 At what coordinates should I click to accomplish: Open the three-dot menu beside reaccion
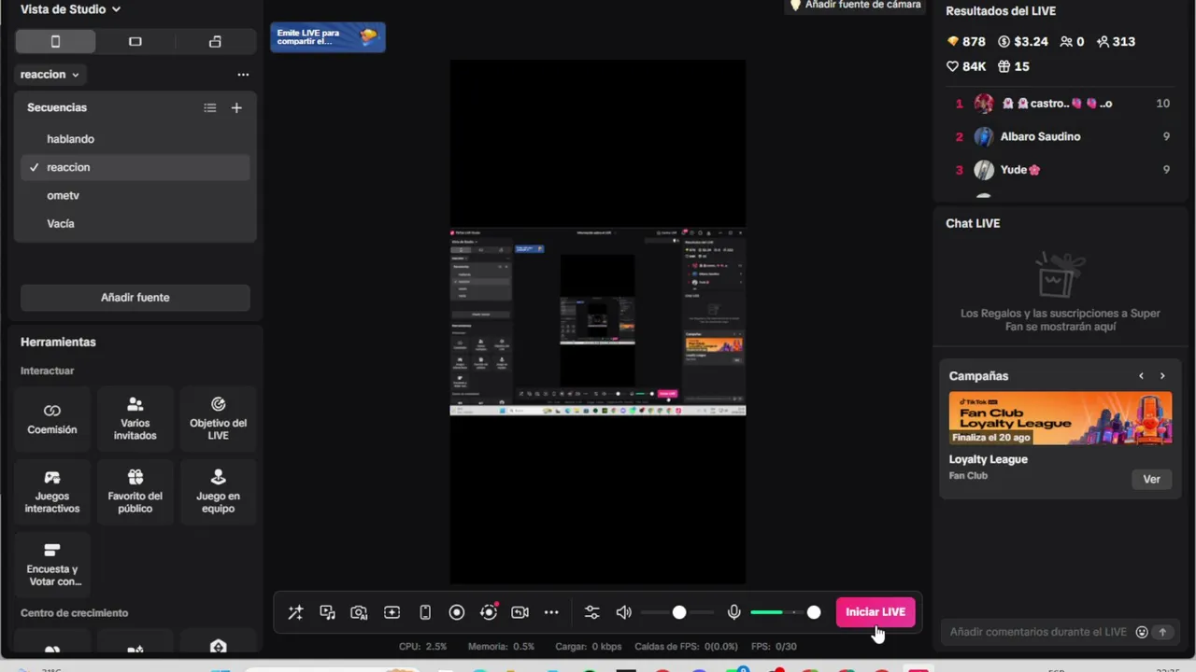point(243,75)
